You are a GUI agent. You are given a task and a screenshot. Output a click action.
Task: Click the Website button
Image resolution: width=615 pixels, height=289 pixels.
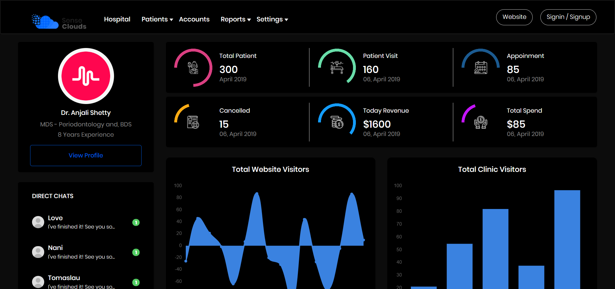514,17
